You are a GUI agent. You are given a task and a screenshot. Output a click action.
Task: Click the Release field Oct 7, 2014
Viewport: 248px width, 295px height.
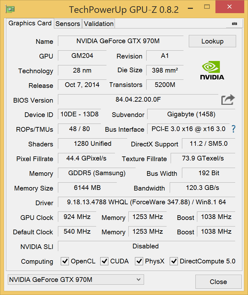click(x=82, y=85)
